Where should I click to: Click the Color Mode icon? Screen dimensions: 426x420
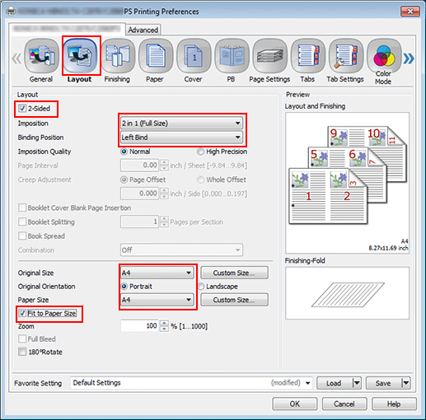(x=384, y=56)
